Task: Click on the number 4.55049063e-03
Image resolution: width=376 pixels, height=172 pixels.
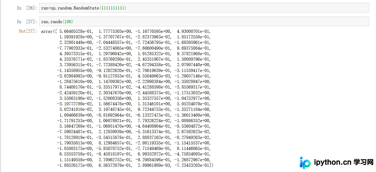Action: [154, 76]
